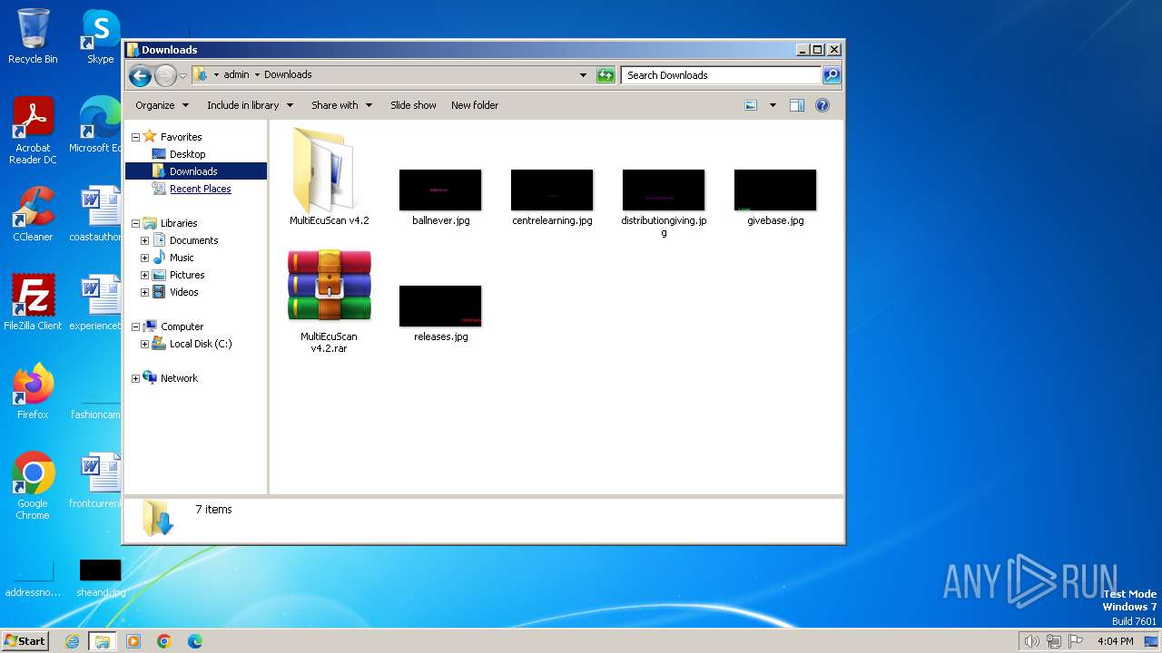Expand the Pictures library node
Image resolution: width=1162 pixels, height=653 pixels.
coord(144,275)
